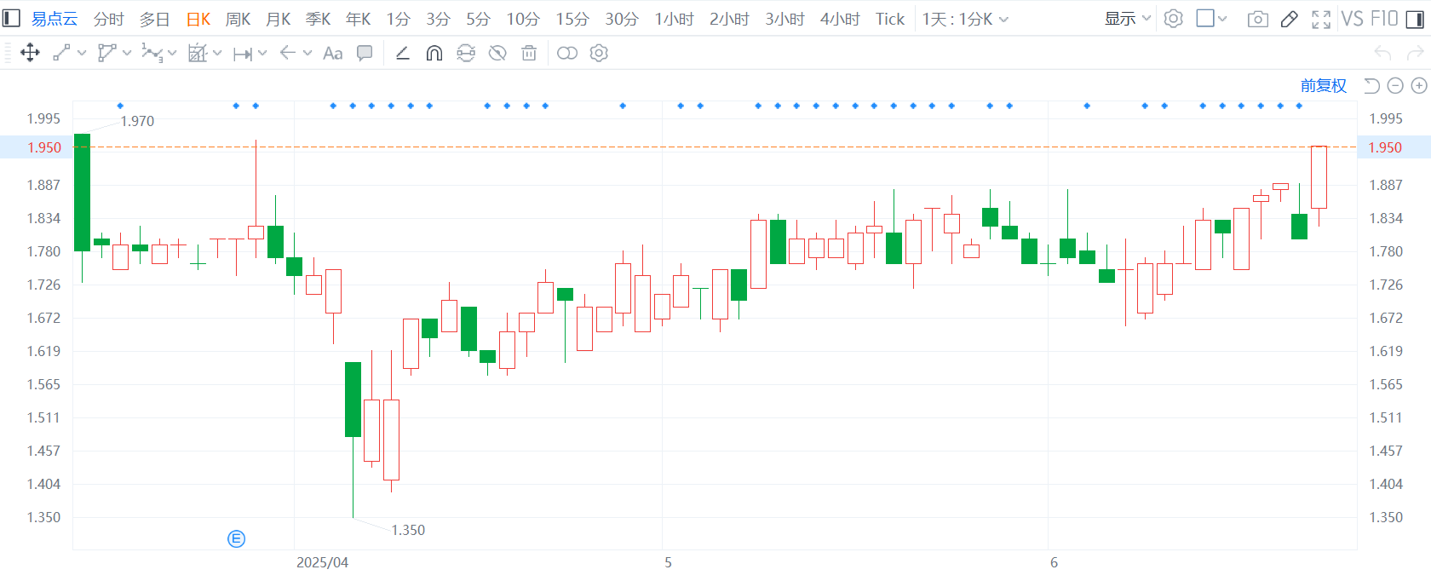The height and width of the screenshot is (581, 1431).
Task: Click the sync drawings icon
Action: tap(466, 54)
